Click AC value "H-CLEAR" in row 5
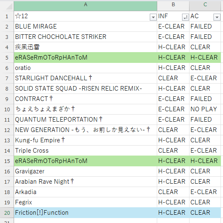223x223 pixels. point(204,58)
